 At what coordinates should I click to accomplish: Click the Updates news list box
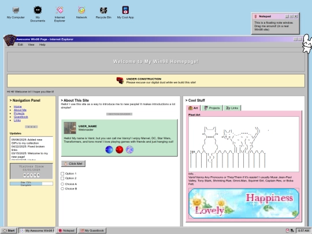[x=31, y=148]
